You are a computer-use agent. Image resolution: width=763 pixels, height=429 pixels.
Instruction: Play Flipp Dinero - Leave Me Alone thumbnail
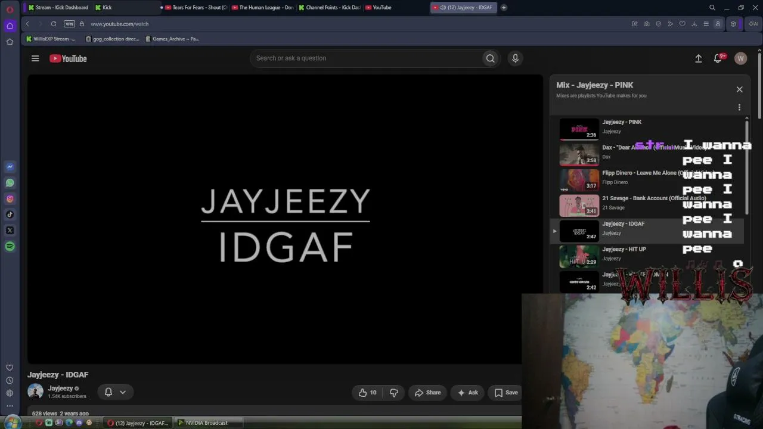579,179
